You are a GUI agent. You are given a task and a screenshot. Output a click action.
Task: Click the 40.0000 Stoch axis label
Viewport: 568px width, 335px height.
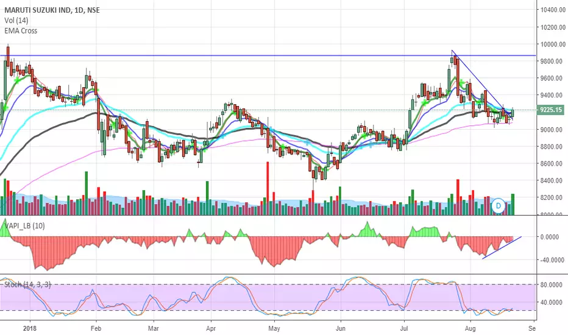[x=552, y=302]
